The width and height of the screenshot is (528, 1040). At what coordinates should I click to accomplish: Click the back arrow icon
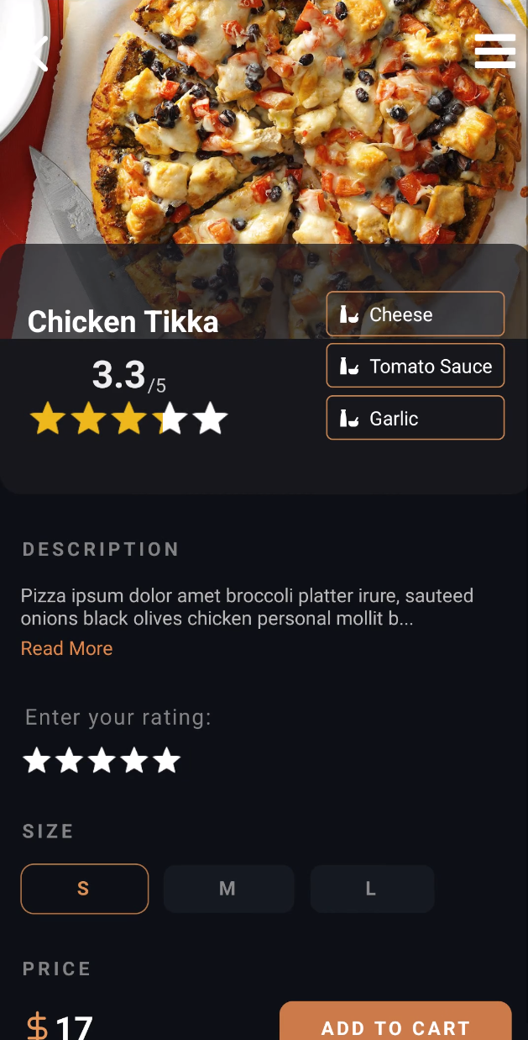pyautogui.click(x=37, y=52)
